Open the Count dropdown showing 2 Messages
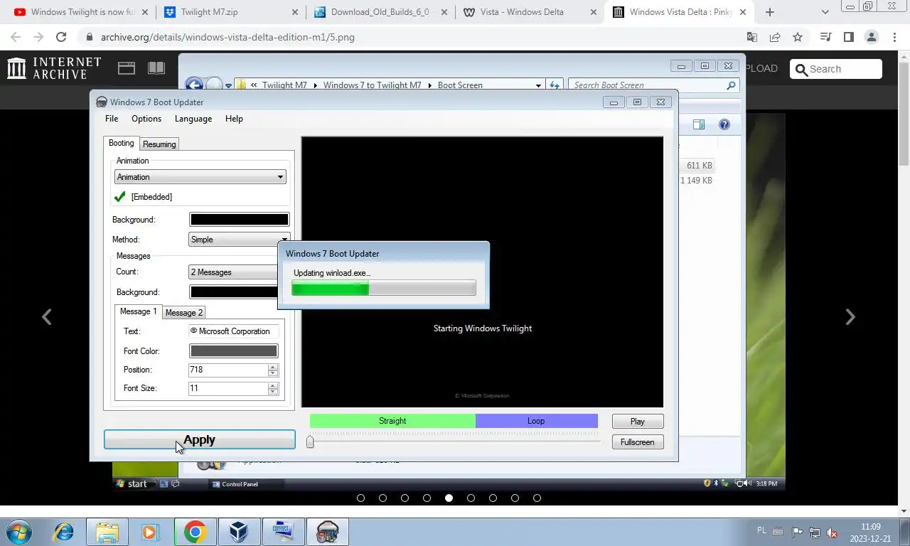 click(234, 272)
